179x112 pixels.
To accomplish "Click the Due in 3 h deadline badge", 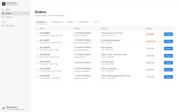I will tap(151, 41).
